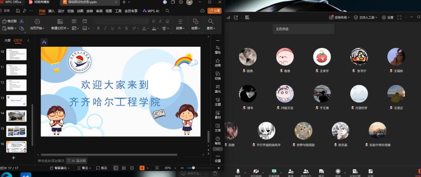Toggle bold text formatting
421x177 pixels.
pos(99,28)
